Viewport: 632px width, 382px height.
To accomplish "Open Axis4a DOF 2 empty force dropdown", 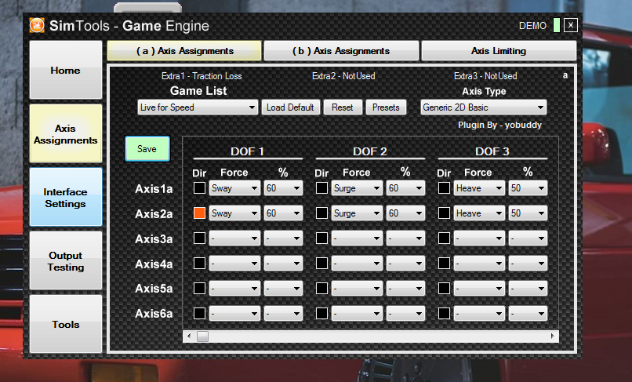I will pyautogui.click(x=357, y=264).
